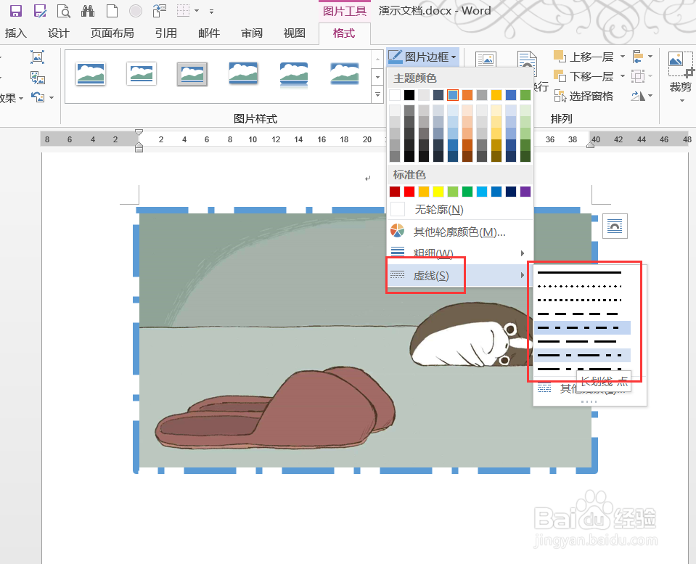Open the Page Layout tab
This screenshot has width=696, height=564.
112,33
